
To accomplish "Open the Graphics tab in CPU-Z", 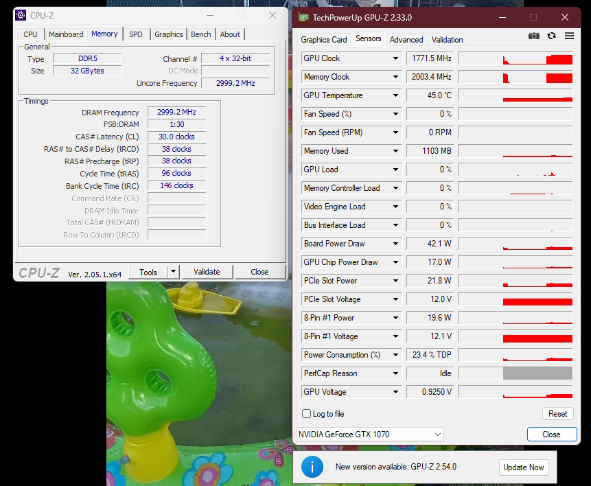I will tap(168, 34).
